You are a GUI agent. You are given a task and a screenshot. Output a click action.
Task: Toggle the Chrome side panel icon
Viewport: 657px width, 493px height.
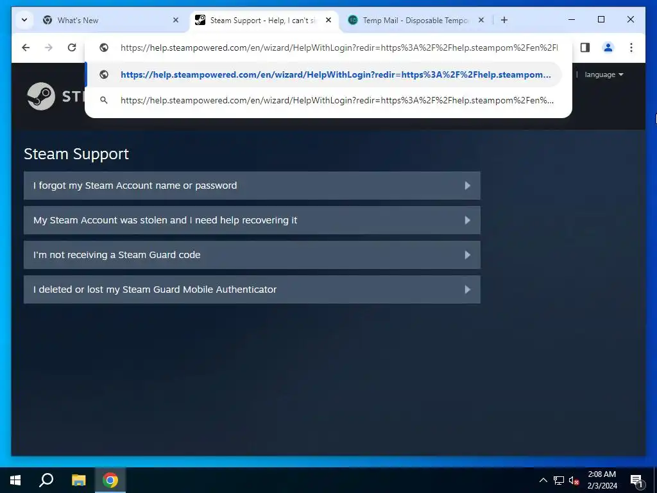[x=585, y=48]
